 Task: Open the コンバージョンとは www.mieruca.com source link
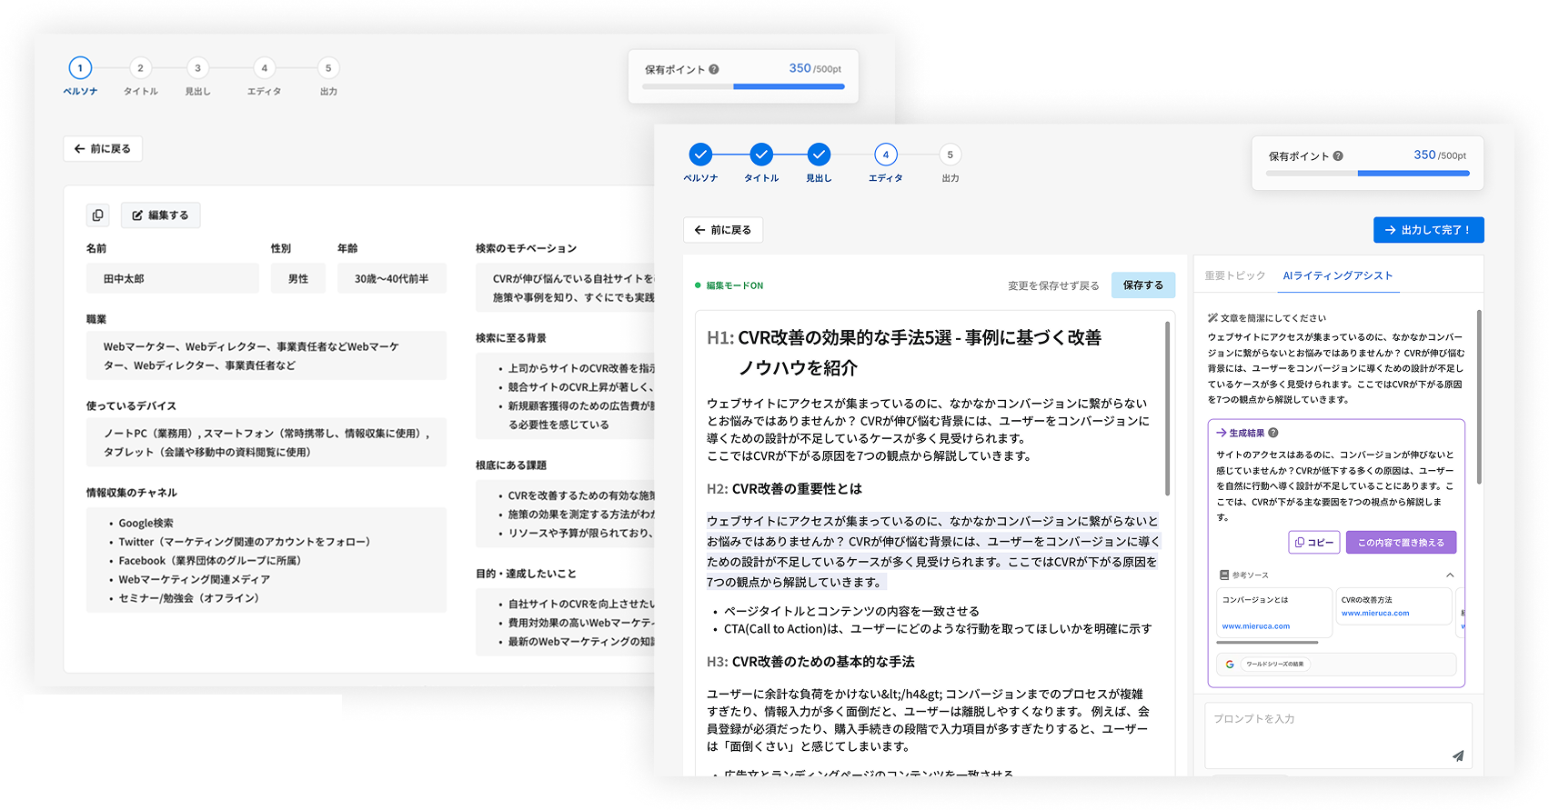pos(1255,625)
